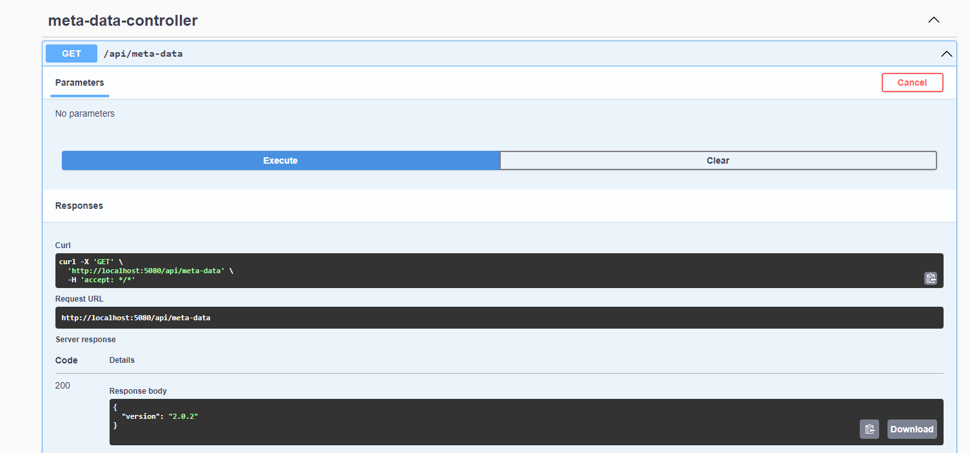Execute the GET request
The width and height of the screenshot is (970, 453).
[280, 160]
